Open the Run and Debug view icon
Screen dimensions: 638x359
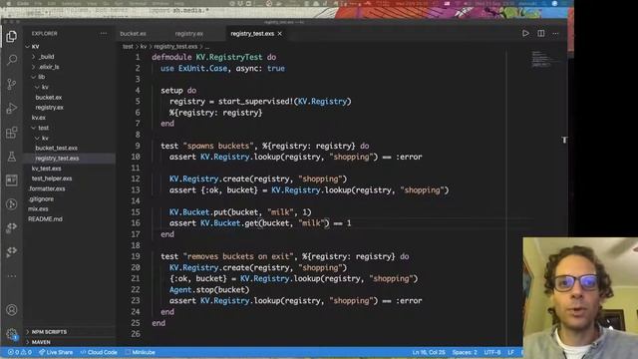click(x=12, y=109)
